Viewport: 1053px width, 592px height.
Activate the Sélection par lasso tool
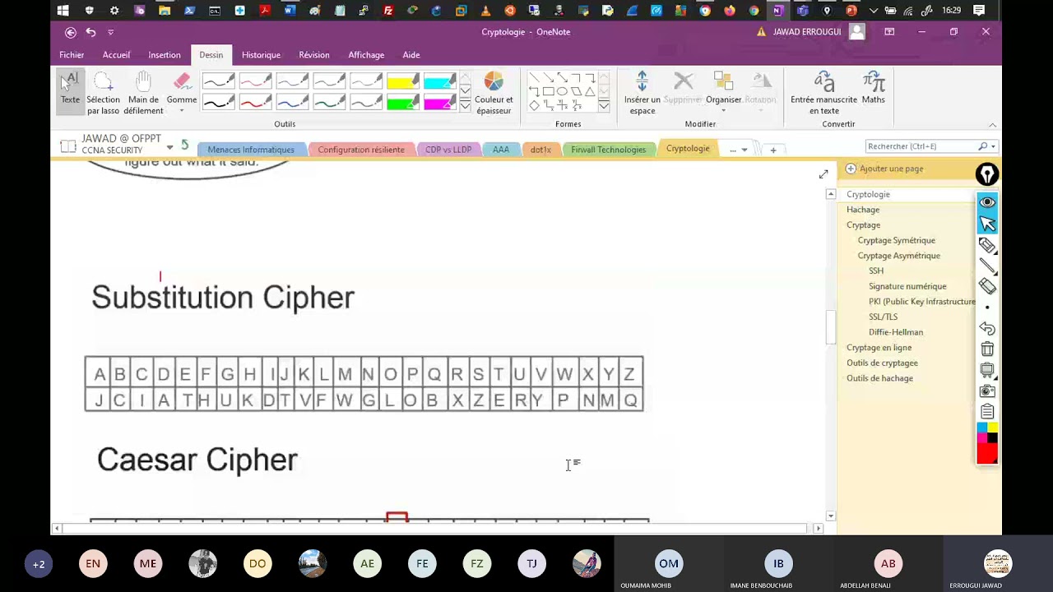coord(103,93)
